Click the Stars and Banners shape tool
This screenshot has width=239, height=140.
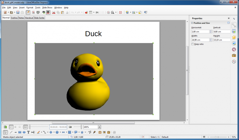coord(82,132)
